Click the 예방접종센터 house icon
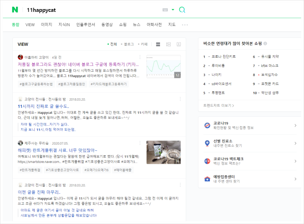Screen dimensions: 304x224 click(207, 179)
